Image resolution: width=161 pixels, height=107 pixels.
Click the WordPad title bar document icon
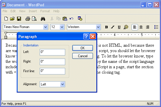[4, 5]
